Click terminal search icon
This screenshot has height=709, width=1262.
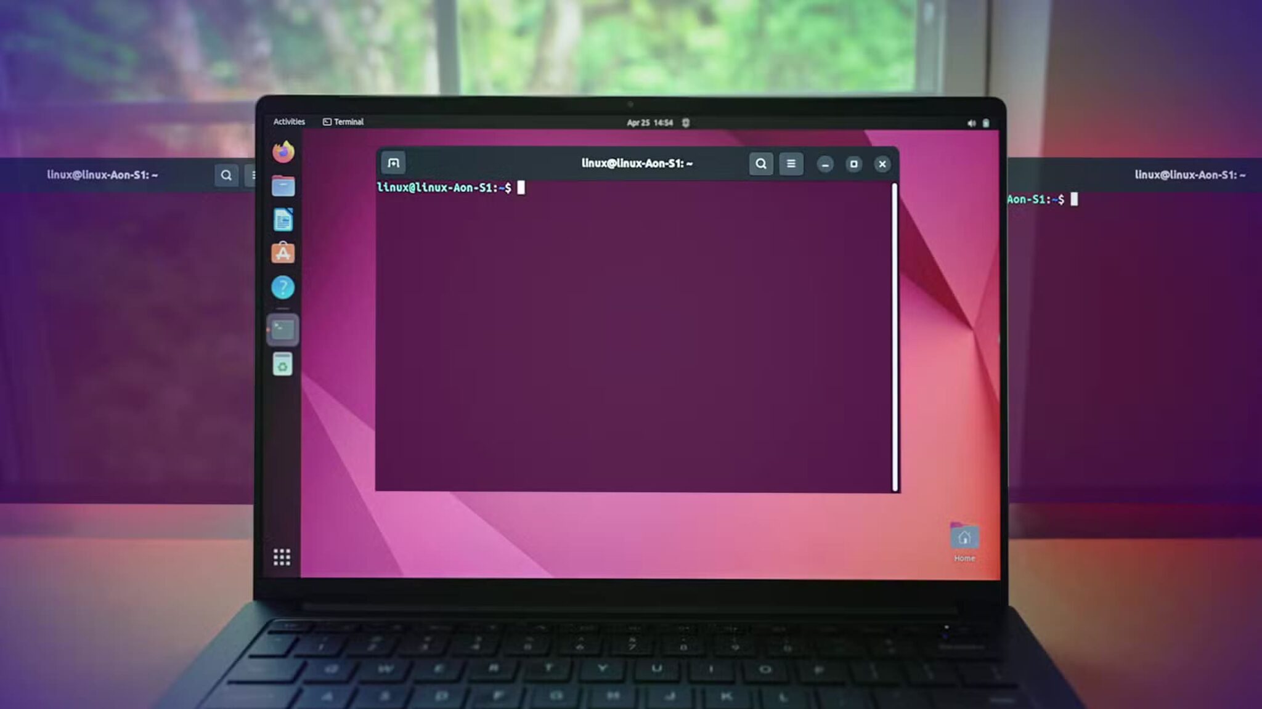pos(761,164)
